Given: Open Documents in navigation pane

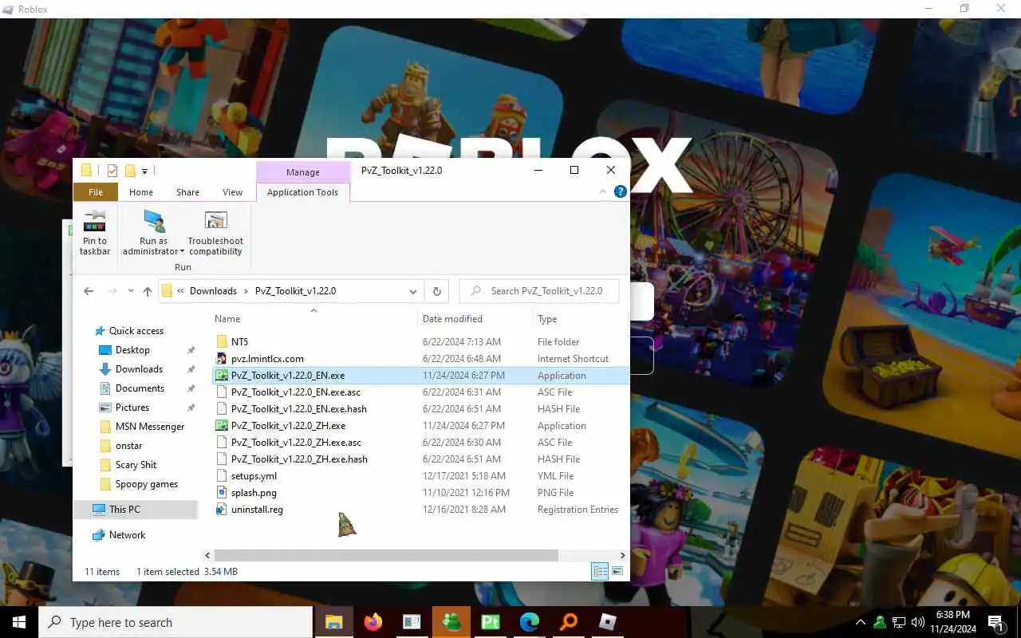Looking at the screenshot, I should click(140, 388).
